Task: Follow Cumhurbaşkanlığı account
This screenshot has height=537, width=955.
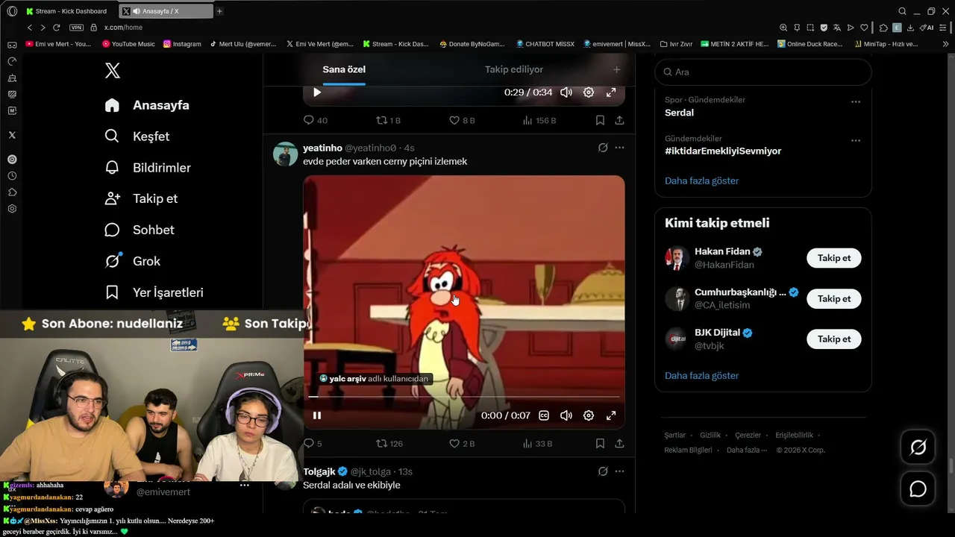Action: [x=834, y=299]
